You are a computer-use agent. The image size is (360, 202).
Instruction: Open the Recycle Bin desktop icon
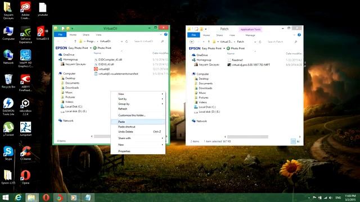pos(8,81)
